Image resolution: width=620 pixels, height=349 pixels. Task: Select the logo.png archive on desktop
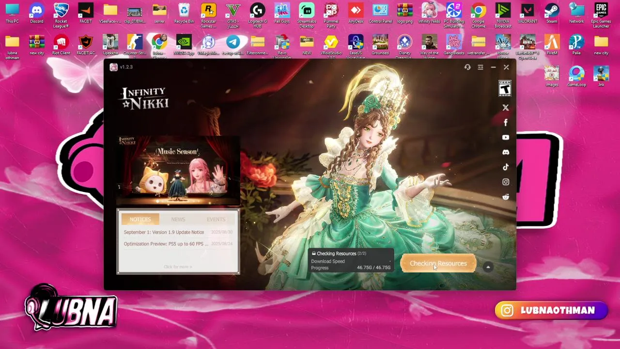point(405,13)
